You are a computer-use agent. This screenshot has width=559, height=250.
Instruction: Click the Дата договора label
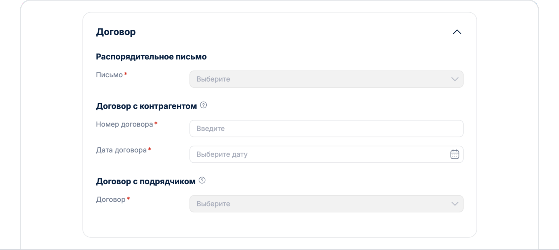[121, 150]
